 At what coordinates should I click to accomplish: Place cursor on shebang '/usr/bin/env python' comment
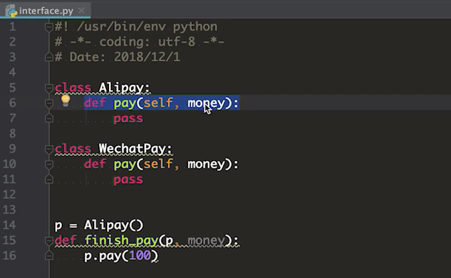coord(147,27)
